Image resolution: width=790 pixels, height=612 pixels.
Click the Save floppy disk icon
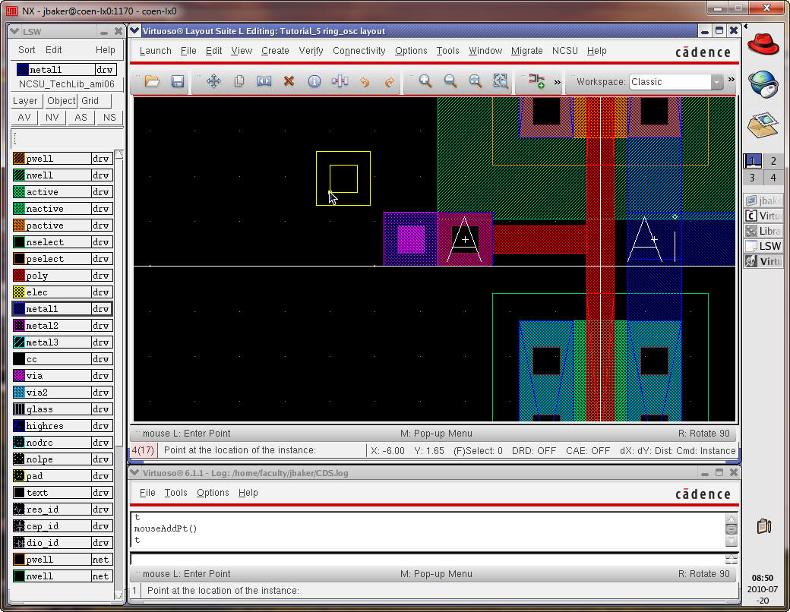[178, 81]
